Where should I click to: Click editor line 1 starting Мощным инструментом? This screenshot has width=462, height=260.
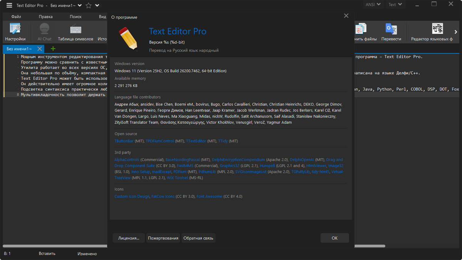coord(64,57)
